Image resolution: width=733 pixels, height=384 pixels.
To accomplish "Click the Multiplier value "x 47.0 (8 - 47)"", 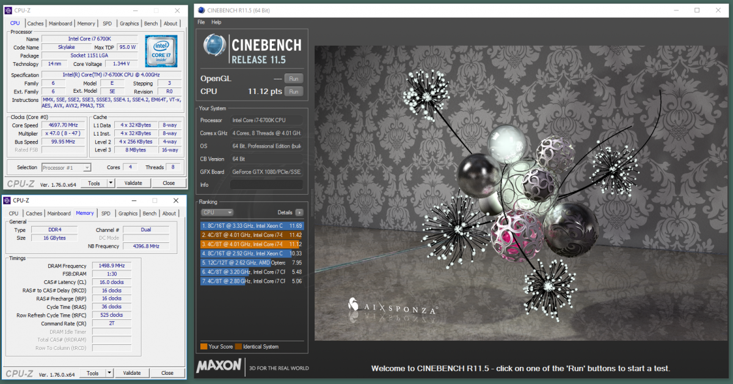I will [64, 133].
